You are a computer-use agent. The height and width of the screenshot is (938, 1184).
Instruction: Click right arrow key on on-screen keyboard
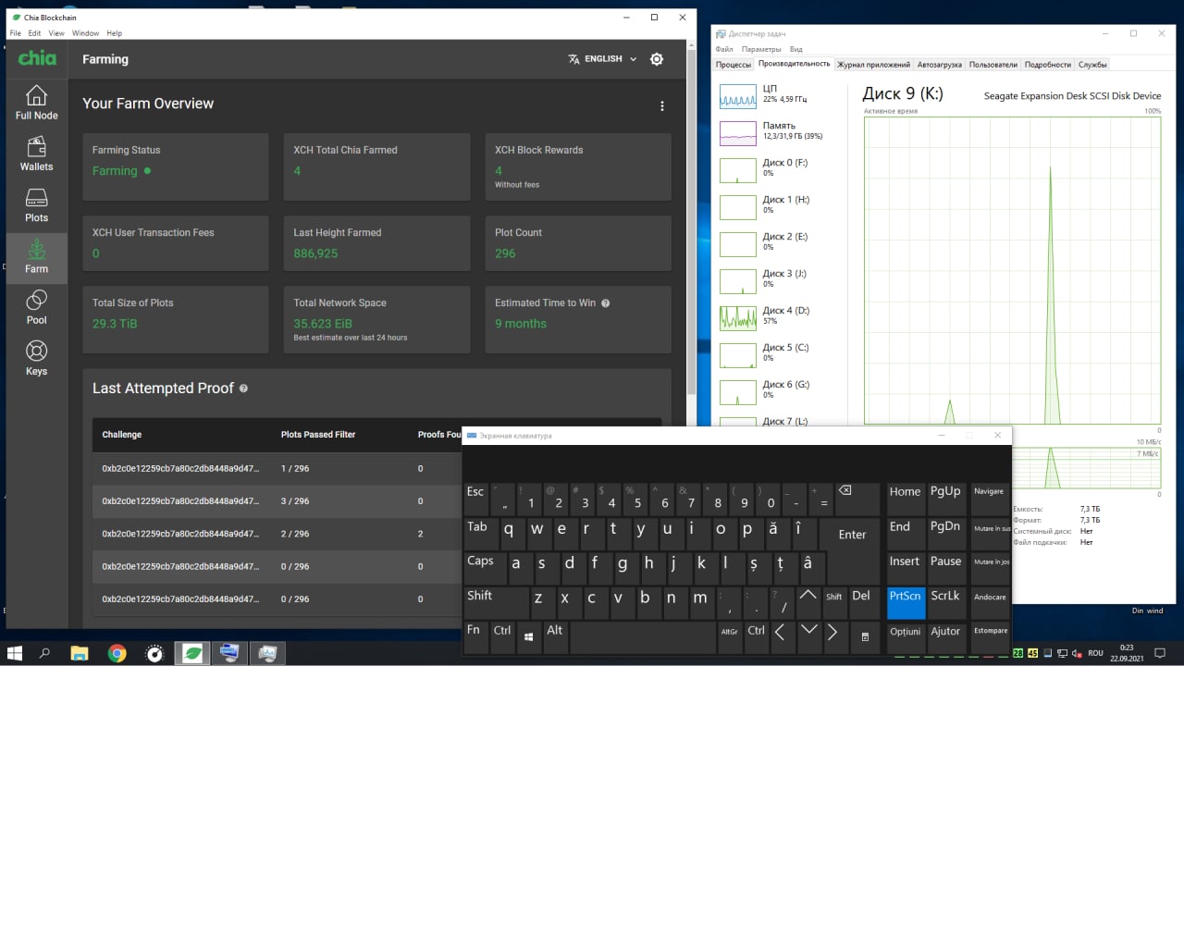coord(833,637)
